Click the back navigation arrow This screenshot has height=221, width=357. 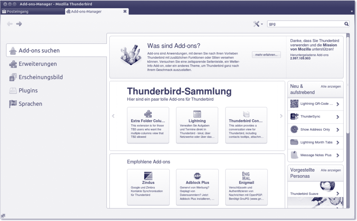(10, 24)
